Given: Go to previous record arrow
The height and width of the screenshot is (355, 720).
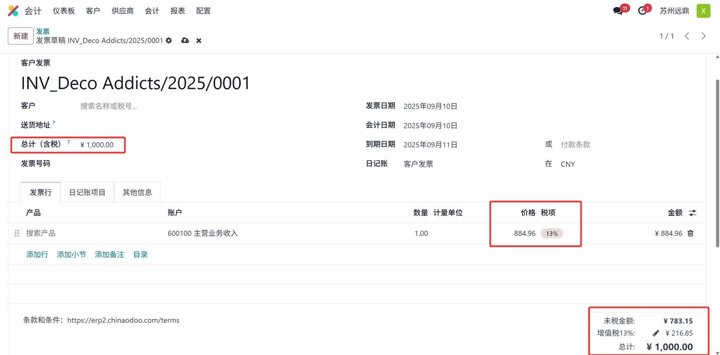Looking at the screenshot, I should [x=687, y=36].
